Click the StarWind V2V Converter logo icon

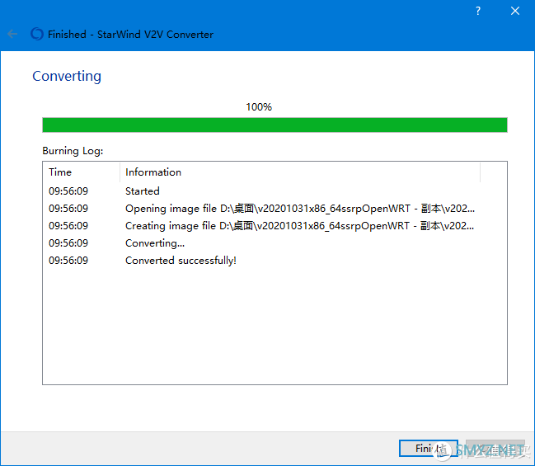click(x=36, y=34)
